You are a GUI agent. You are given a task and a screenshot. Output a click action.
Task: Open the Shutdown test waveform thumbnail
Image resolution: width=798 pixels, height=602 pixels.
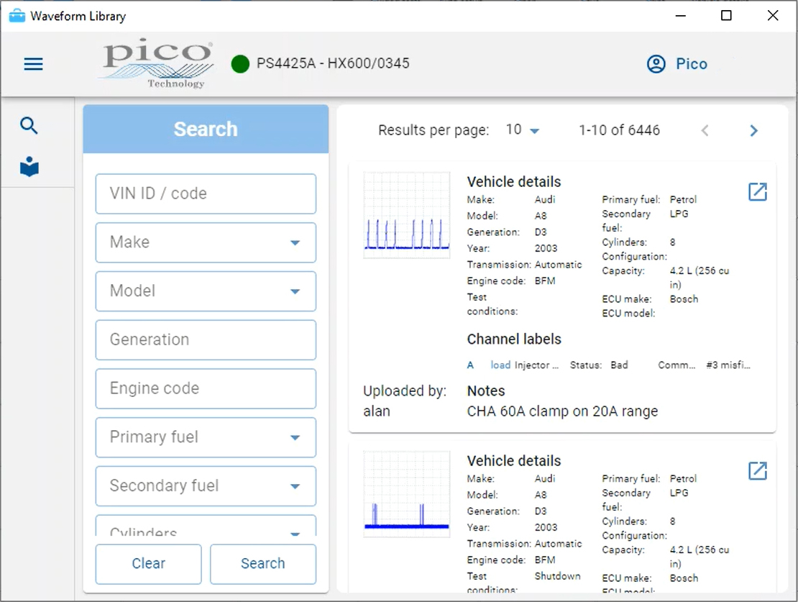(x=407, y=494)
